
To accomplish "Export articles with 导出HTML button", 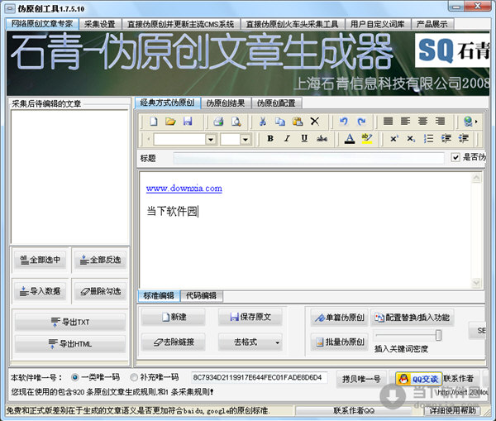I will [70, 344].
